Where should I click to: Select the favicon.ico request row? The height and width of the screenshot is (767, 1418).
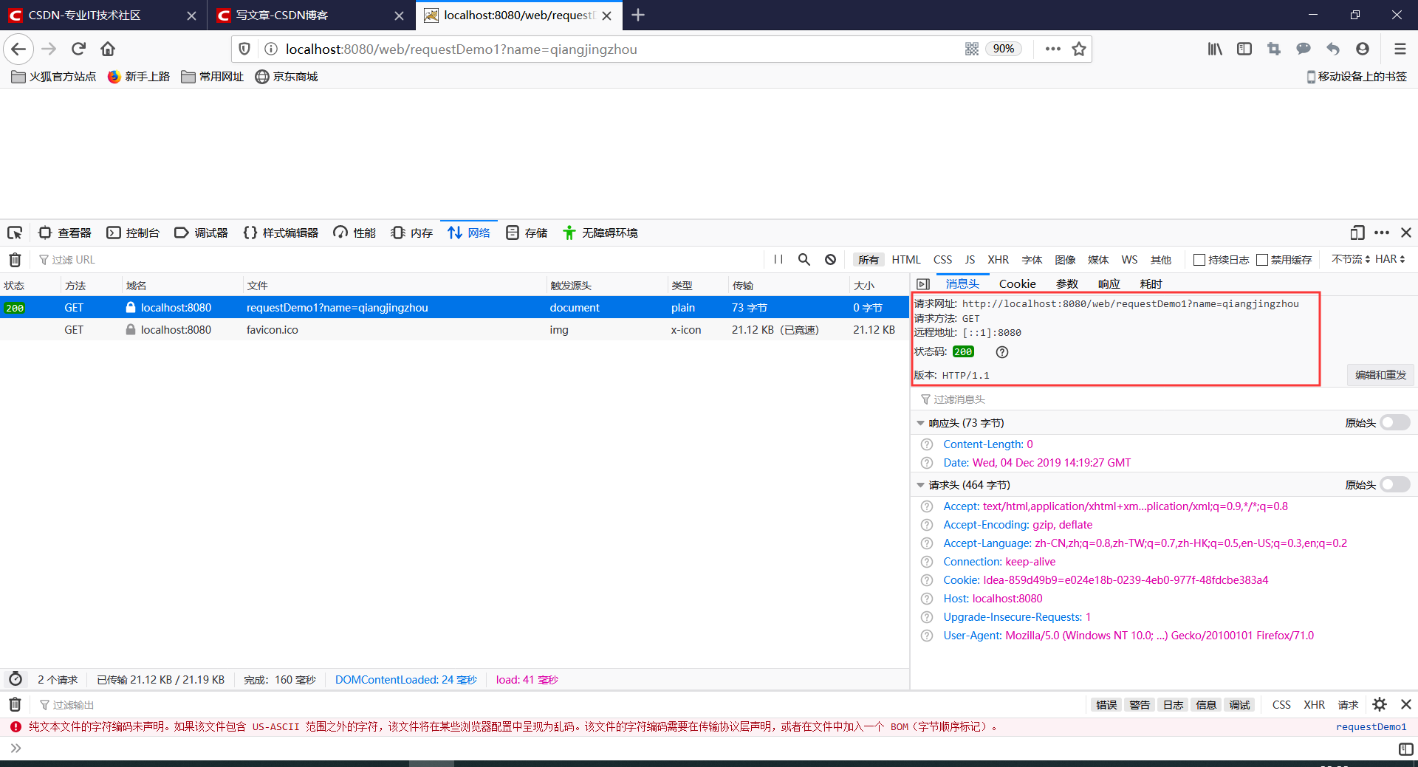click(x=454, y=330)
